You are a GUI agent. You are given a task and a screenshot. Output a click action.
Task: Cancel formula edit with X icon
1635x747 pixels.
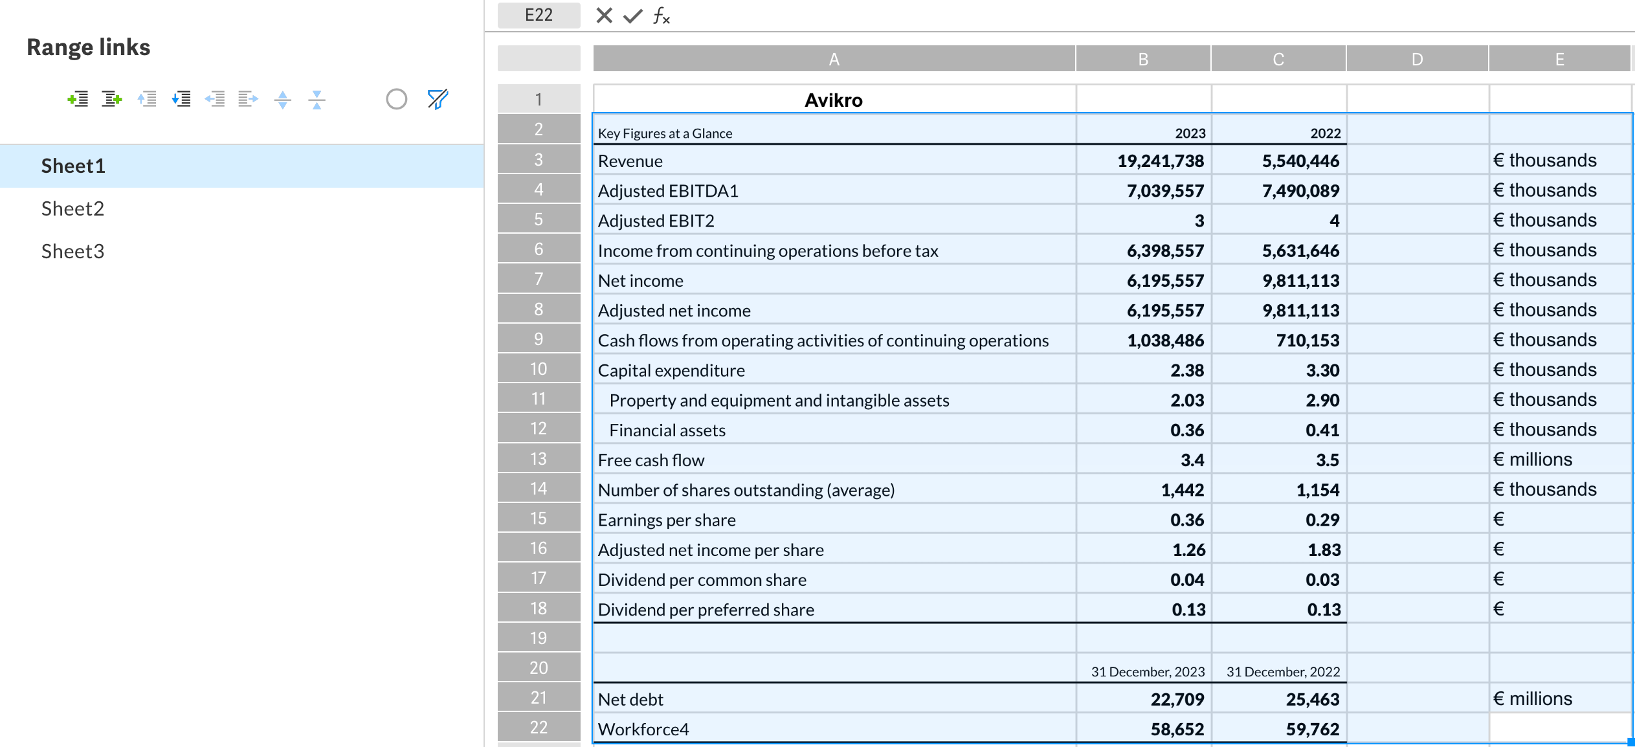point(604,15)
